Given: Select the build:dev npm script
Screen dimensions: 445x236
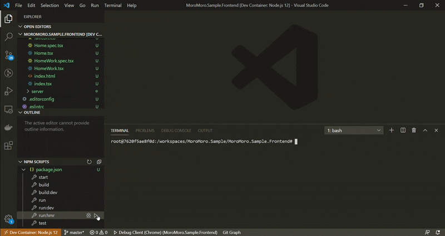Looking at the screenshot, I should pos(61,192).
